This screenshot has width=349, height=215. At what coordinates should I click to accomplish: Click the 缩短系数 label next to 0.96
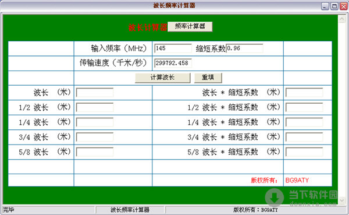pyautogui.click(x=211, y=48)
